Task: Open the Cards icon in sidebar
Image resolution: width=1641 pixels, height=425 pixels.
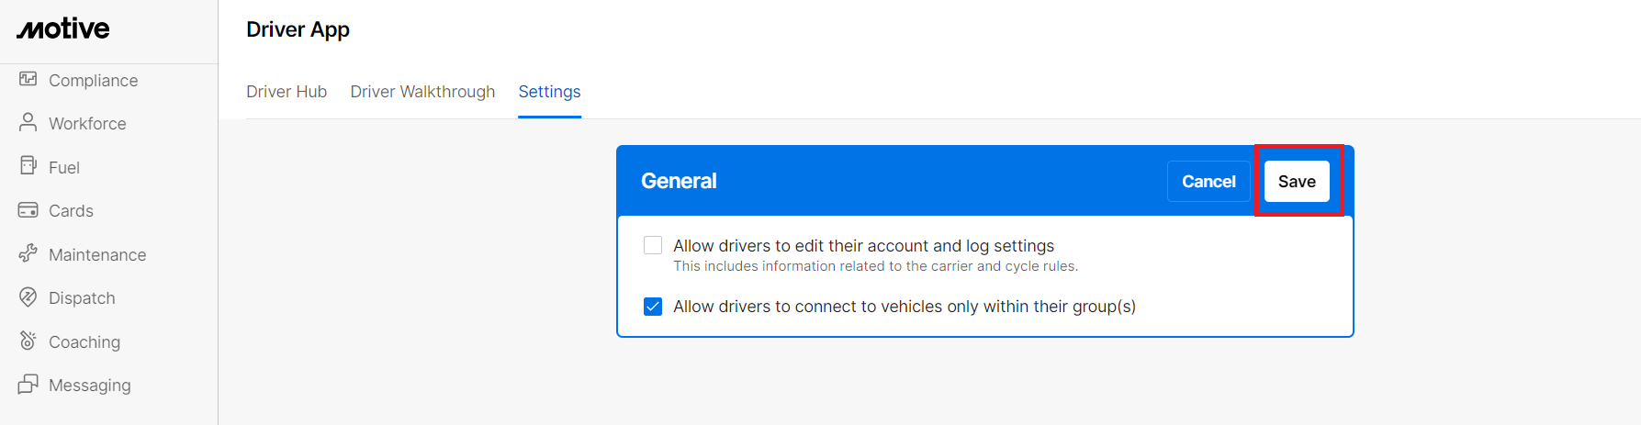Action: 28,210
